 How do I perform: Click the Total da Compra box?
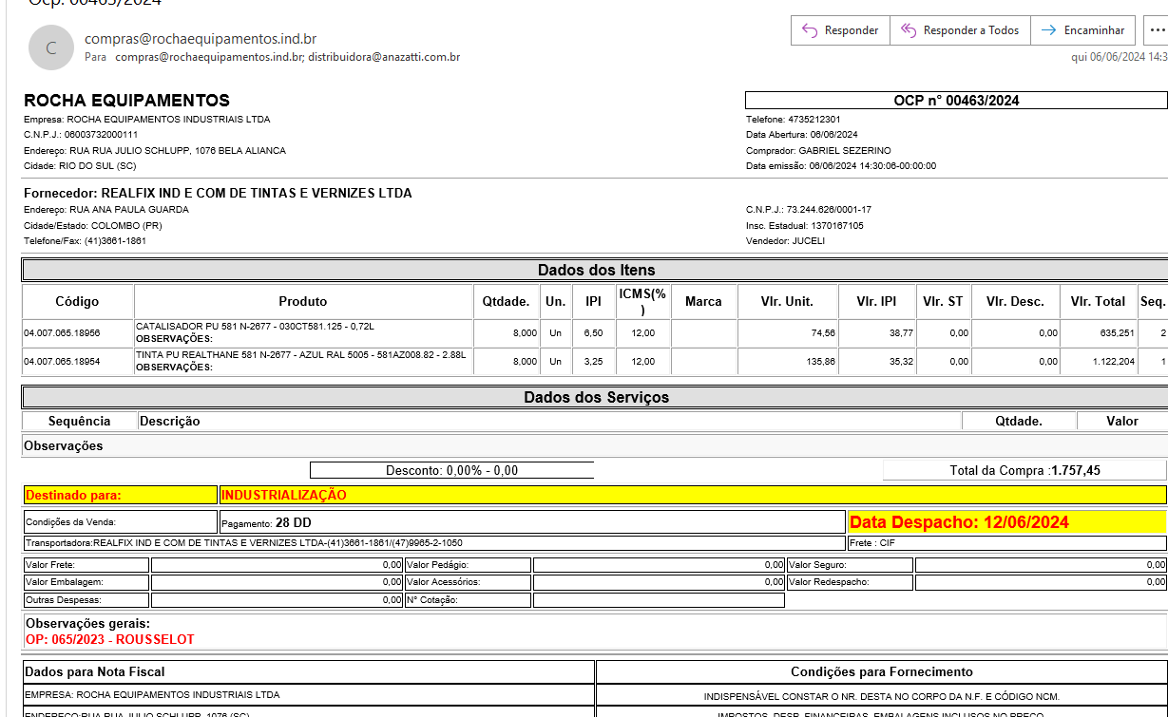[1024, 470]
